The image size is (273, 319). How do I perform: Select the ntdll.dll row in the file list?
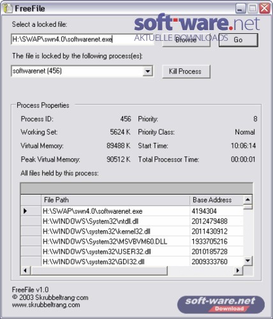(132, 221)
